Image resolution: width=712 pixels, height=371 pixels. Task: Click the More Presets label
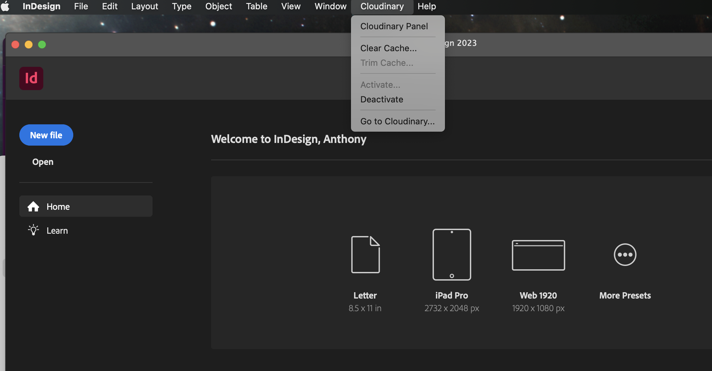click(x=625, y=296)
